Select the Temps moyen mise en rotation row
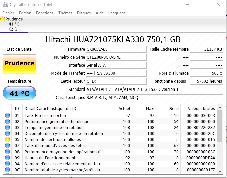 tap(110, 127)
